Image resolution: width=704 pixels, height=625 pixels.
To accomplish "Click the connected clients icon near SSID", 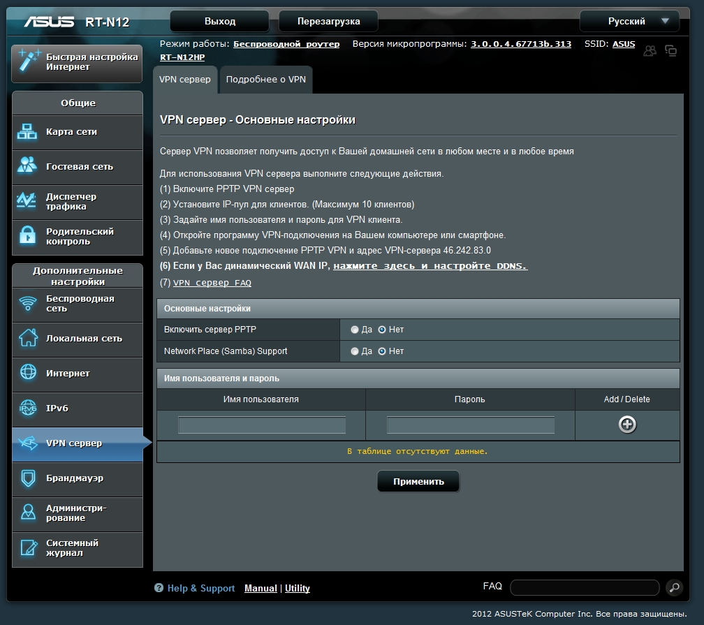I will point(650,51).
